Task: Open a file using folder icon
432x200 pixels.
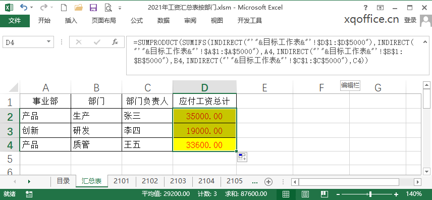Action: tap(79, 8)
